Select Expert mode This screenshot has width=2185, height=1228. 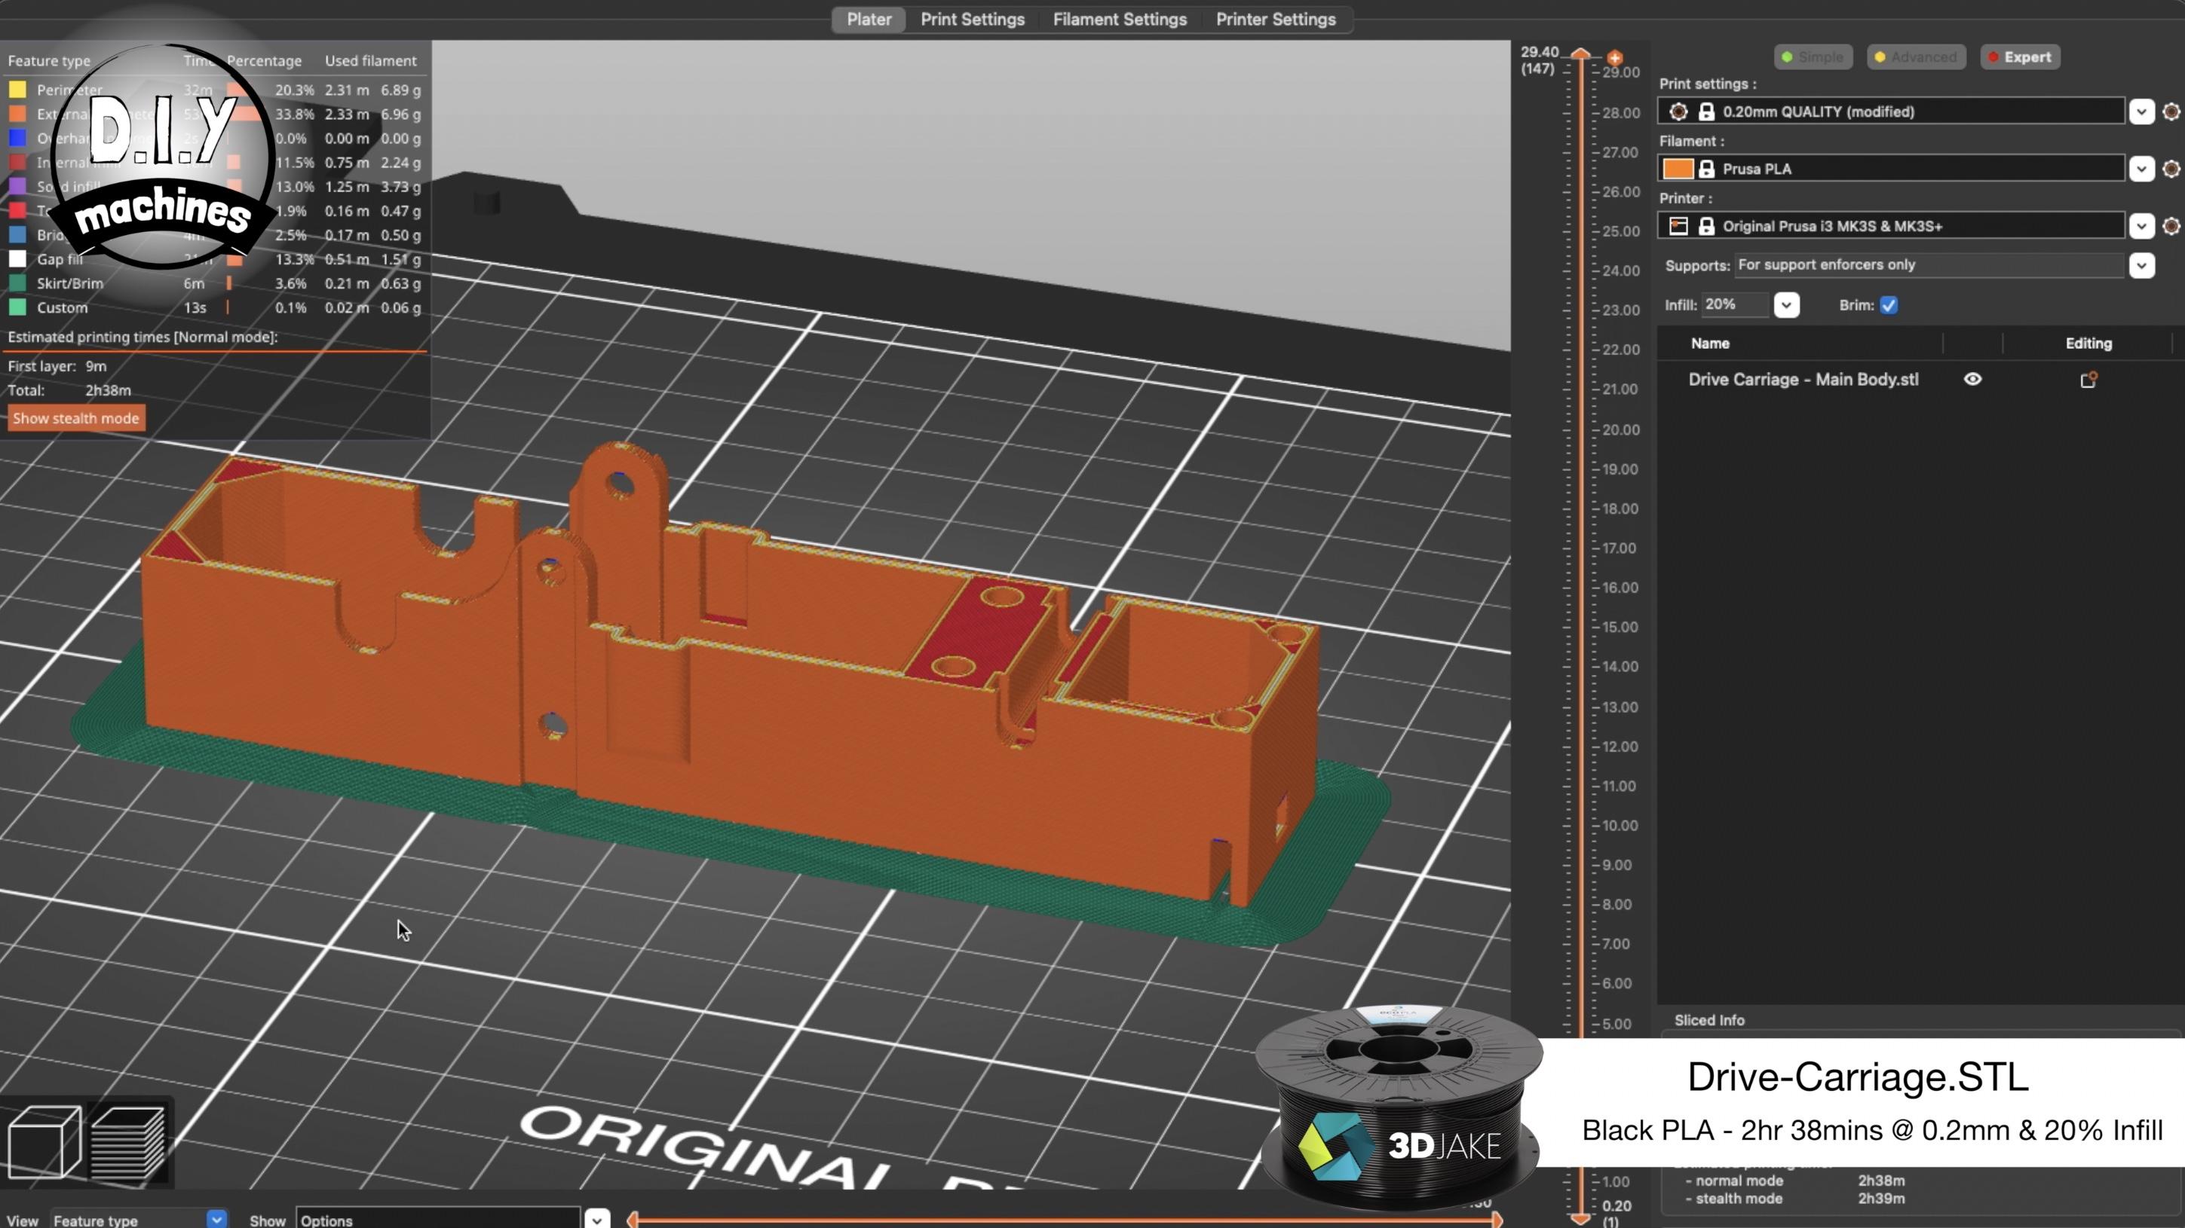tap(2020, 57)
